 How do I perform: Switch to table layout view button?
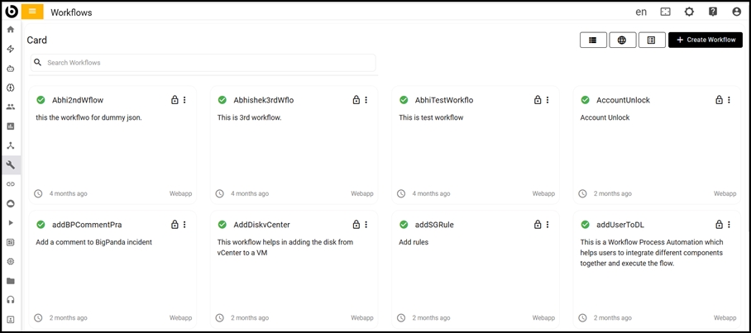[652, 40]
